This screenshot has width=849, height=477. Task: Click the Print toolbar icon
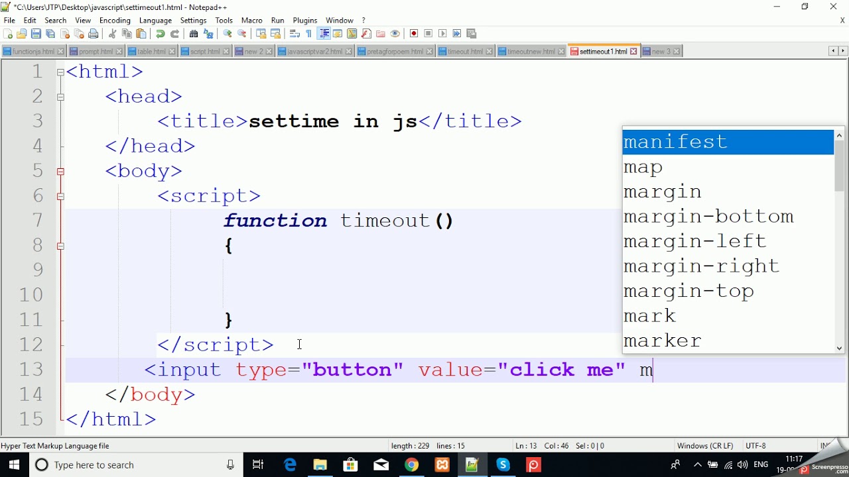click(94, 34)
